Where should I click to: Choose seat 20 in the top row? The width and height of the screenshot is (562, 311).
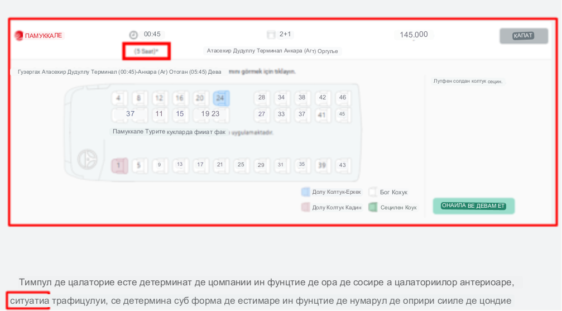[x=200, y=98]
